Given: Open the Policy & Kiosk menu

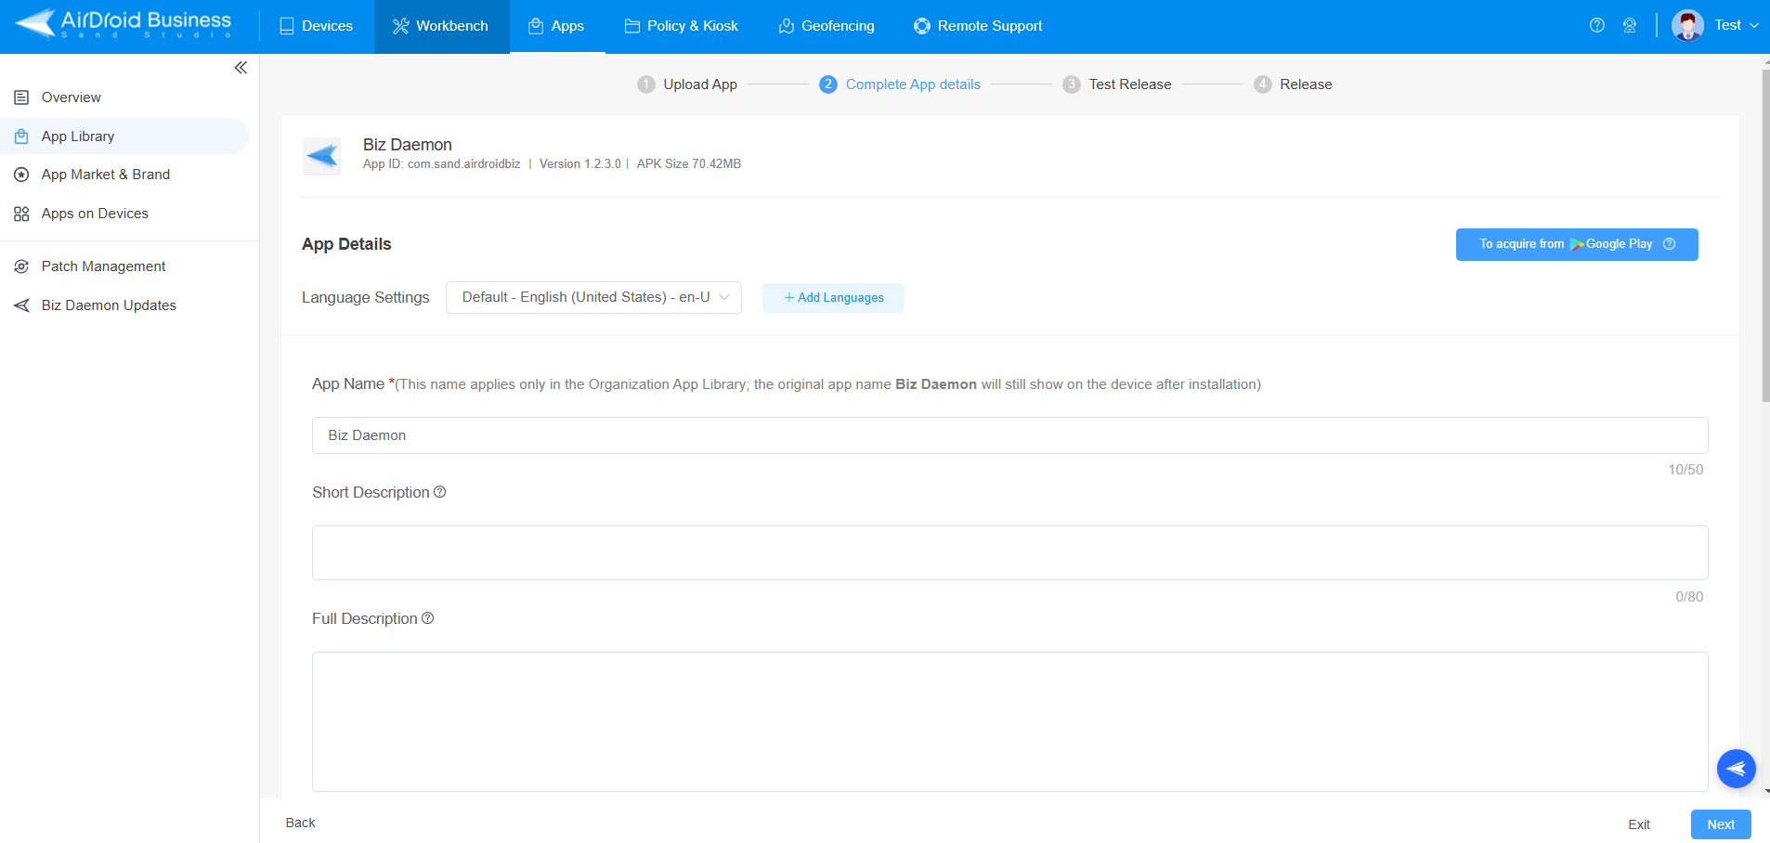Looking at the screenshot, I should [681, 26].
